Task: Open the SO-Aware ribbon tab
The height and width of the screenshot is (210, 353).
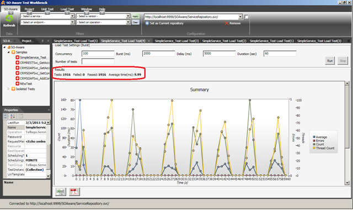Action: coord(10,9)
